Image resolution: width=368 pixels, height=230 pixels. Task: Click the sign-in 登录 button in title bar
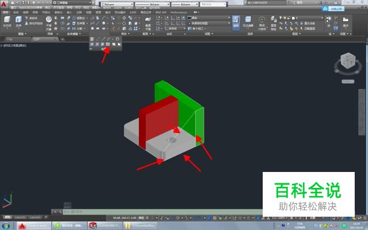coord(297,3)
